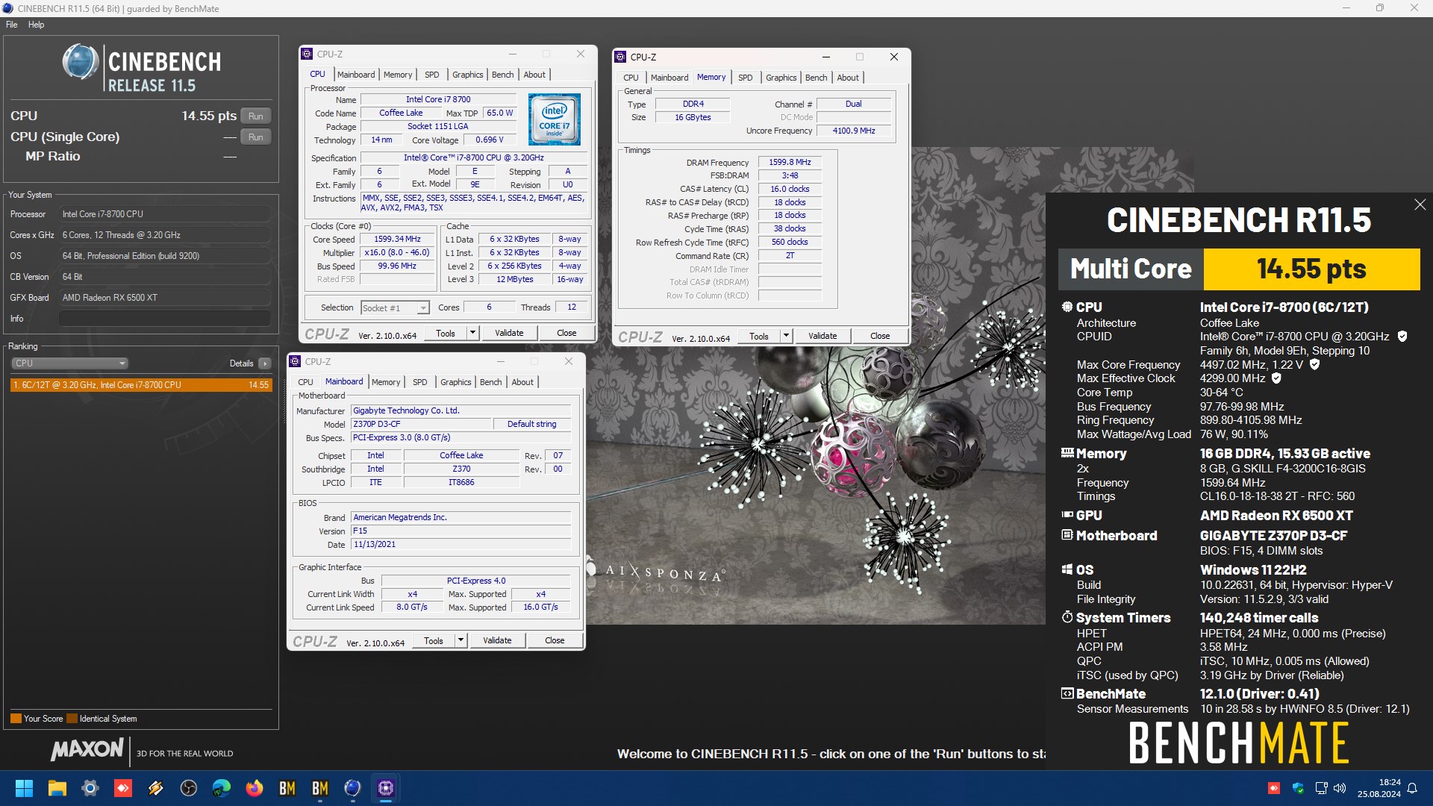Open the Ranking CPU dropdown in Cinebench

click(69, 363)
